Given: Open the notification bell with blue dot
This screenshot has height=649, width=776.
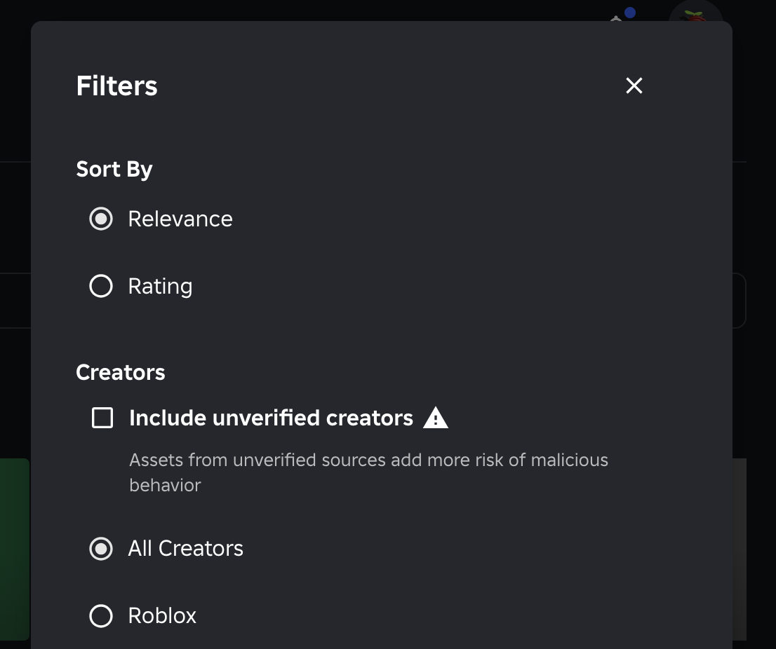Looking at the screenshot, I should [619, 17].
